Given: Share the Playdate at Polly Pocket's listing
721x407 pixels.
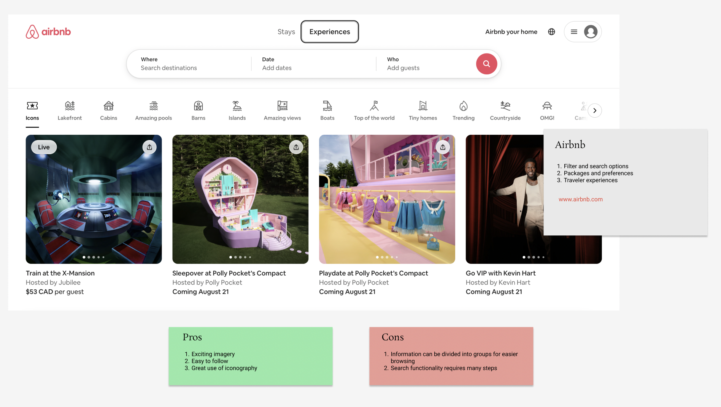Looking at the screenshot, I should (x=443, y=147).
